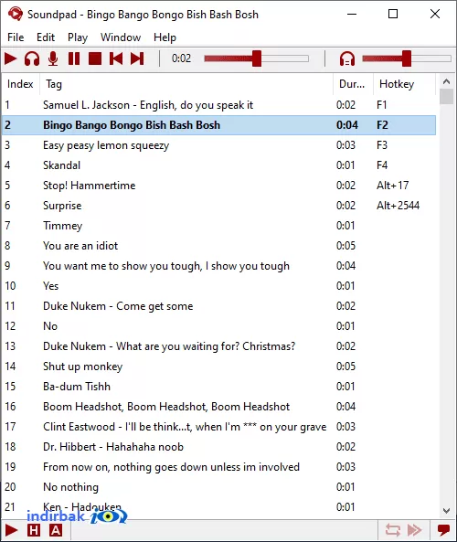Screen dimensions: 457x542
Task: Click the microphone playback icon
Action: pyautogui.click(x=53, y=58)
